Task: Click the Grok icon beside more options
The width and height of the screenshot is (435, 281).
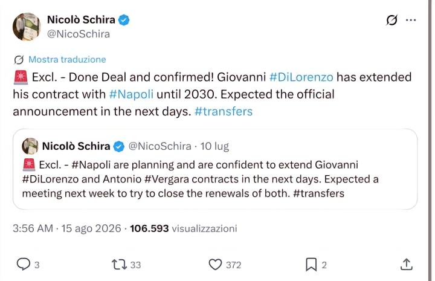Action: click(391, 20)
